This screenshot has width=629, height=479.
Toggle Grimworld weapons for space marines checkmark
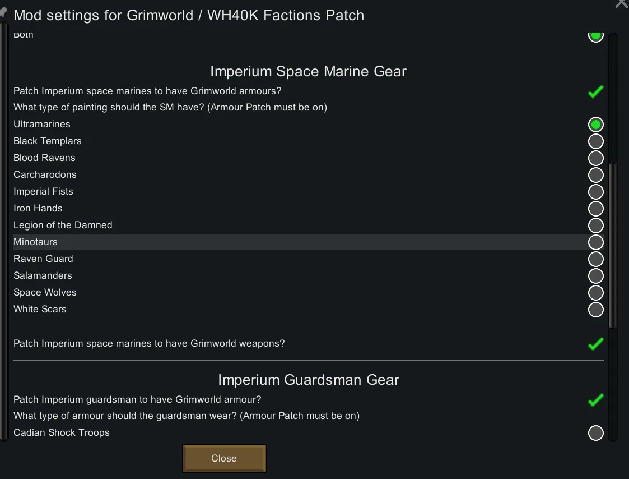595,344
